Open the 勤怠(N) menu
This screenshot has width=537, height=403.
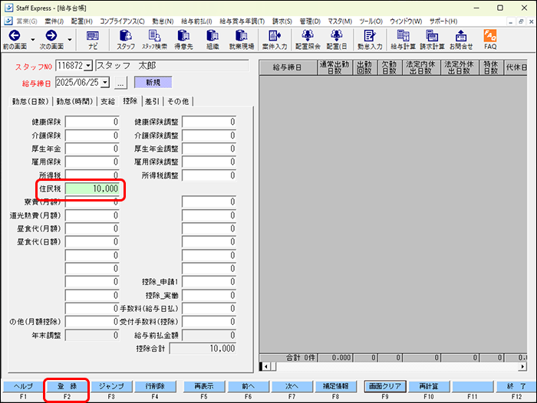pyautogui.click(x=163, y=21)
